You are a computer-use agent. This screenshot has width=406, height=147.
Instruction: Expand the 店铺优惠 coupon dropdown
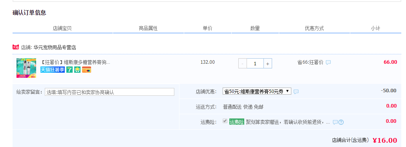pyautogui.click(x=257, y=91)
